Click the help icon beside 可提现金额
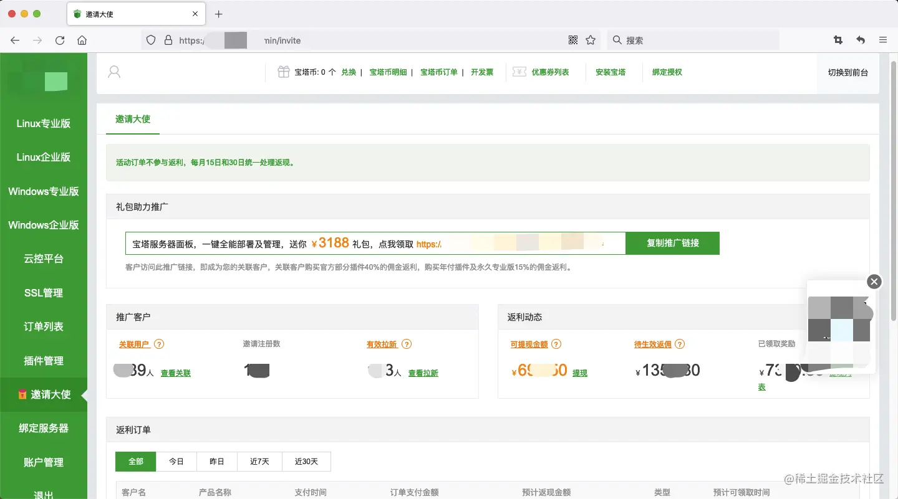This screenshot has width=898, height=499. pyautogui.click(x=556, y=344)
